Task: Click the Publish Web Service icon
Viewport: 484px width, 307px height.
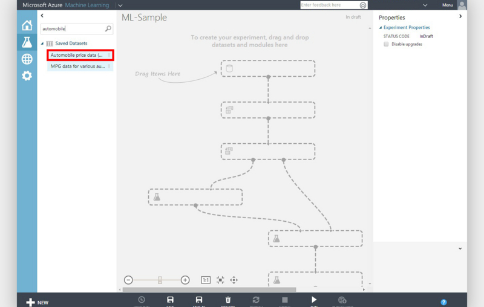Action: point(342,300)
